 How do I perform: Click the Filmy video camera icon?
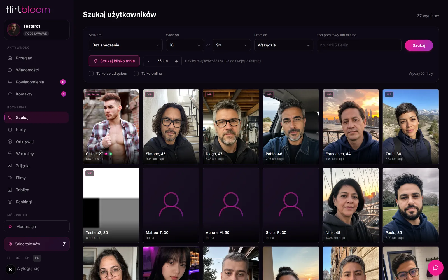pyautogui.click(x=10, y=178)
